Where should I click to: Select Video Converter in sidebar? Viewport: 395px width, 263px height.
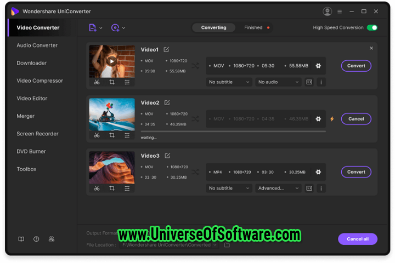click(x=38, y=28)
